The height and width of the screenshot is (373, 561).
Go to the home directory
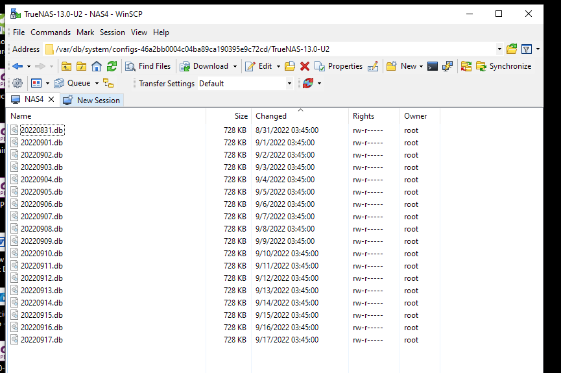pos(97,66)
